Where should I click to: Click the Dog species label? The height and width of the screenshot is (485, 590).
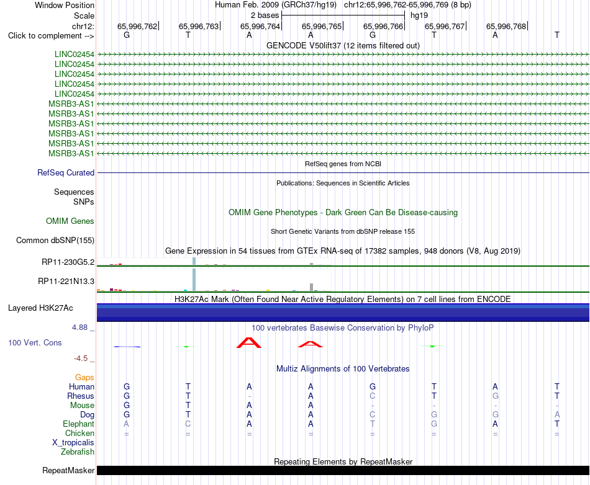88,415
